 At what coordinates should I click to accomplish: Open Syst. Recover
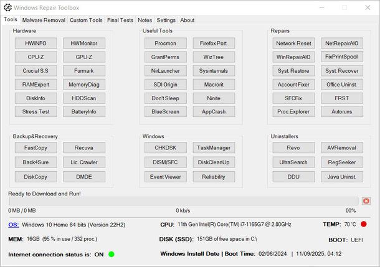[x=342, y=71]
